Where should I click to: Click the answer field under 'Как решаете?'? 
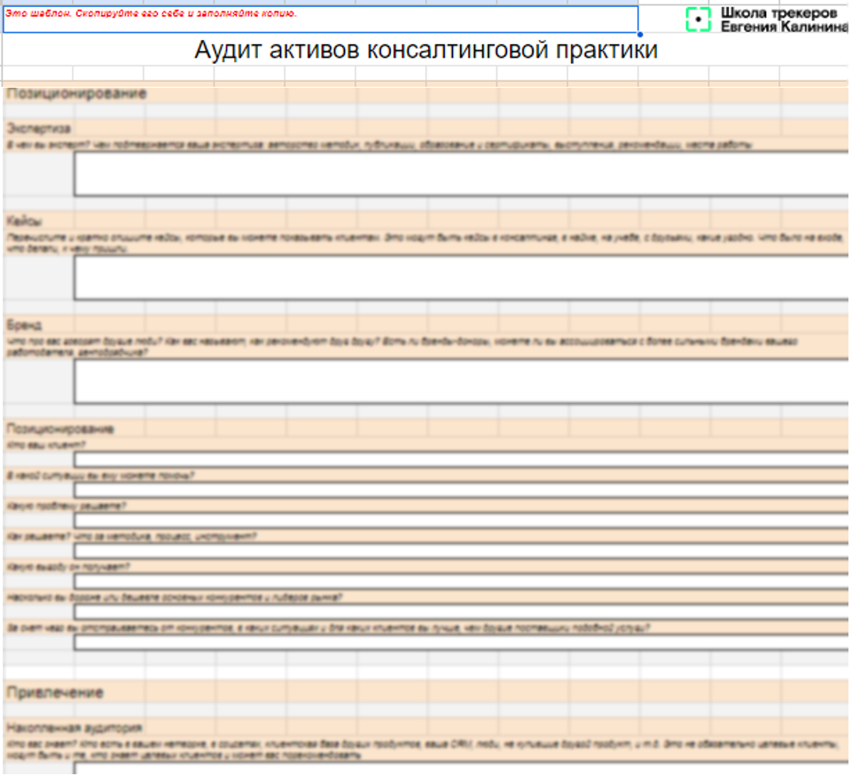point(461,551)
